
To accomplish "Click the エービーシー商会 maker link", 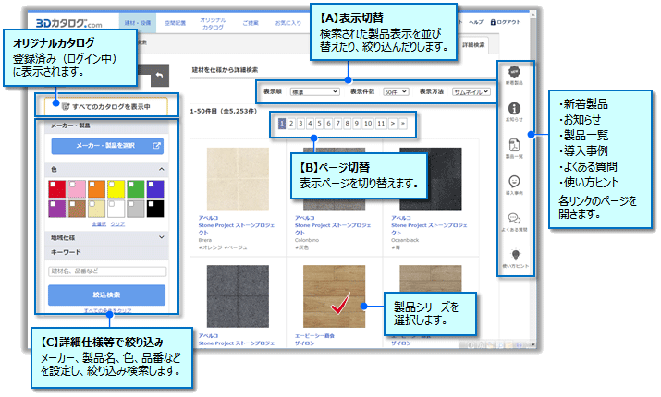I will (x=314, y=335).
